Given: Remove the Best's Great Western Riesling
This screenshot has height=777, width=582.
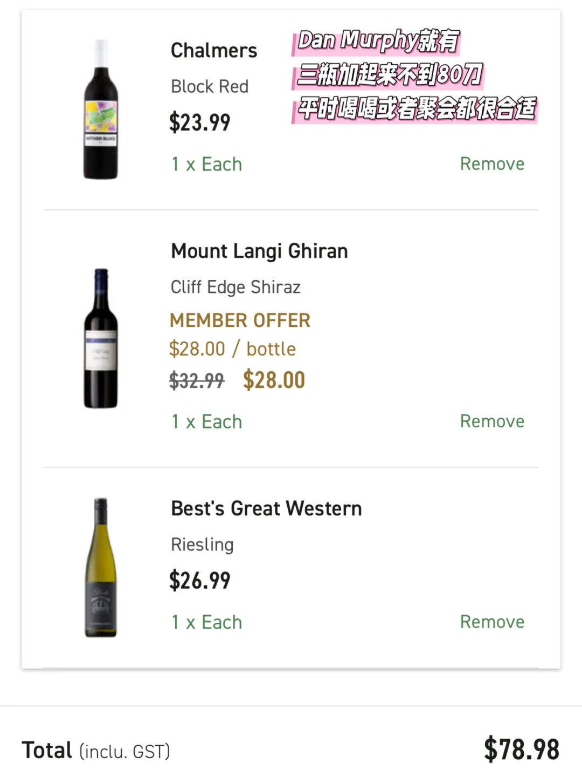Looking at the screenshot, I should 491,622.
